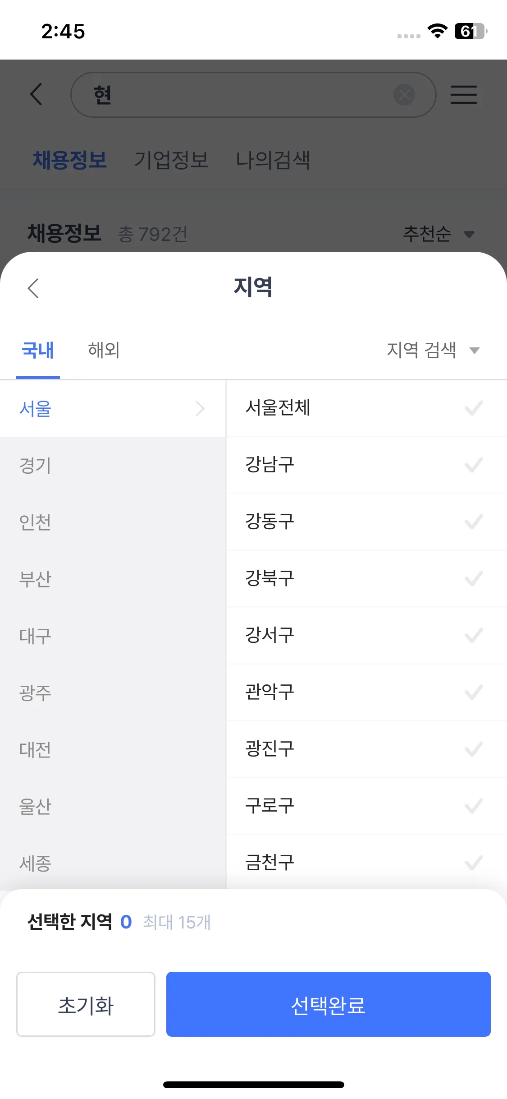Open the 지역 검색 dropdown

click(x=433, y=350)
